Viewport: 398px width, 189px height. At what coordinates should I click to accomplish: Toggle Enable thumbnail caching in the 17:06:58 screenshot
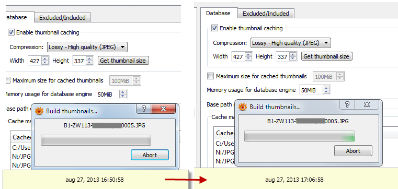pyautogui.click(x=214, y=28)
